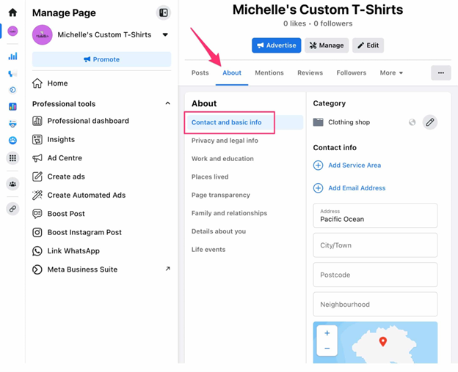Image resolution: width=458 pixels, height=372 pixels.
Task: Open Boost Post
Action: point(101,214)
